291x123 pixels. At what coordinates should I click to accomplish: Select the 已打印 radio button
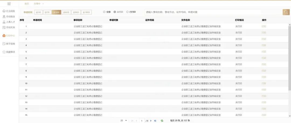(127, 12)
